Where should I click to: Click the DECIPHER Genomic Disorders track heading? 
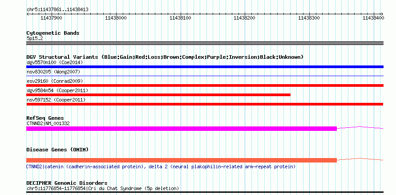67,183
